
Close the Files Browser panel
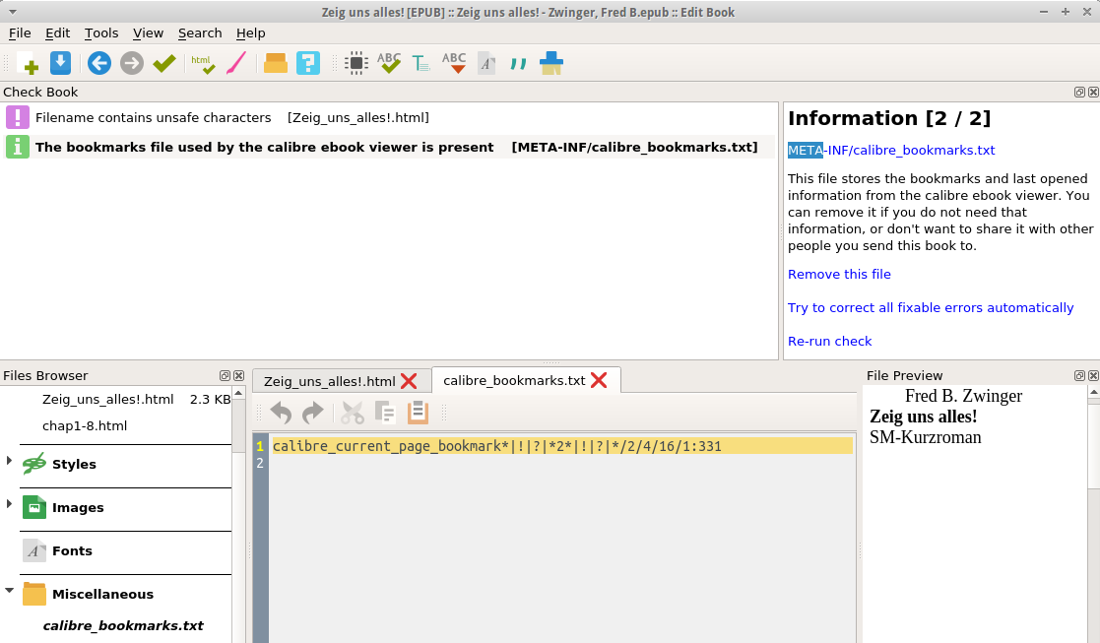click(238, 375)
